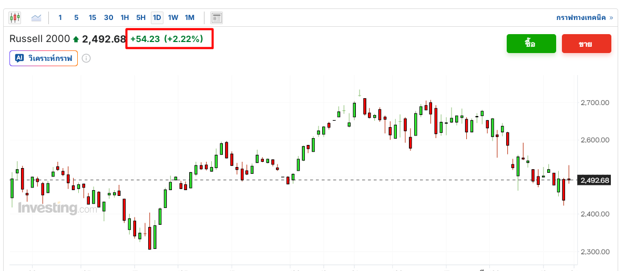Click the info icon beside วิเคราะห์กราฟ
This screenshot has height=271, width=625.
click(86, 58)
